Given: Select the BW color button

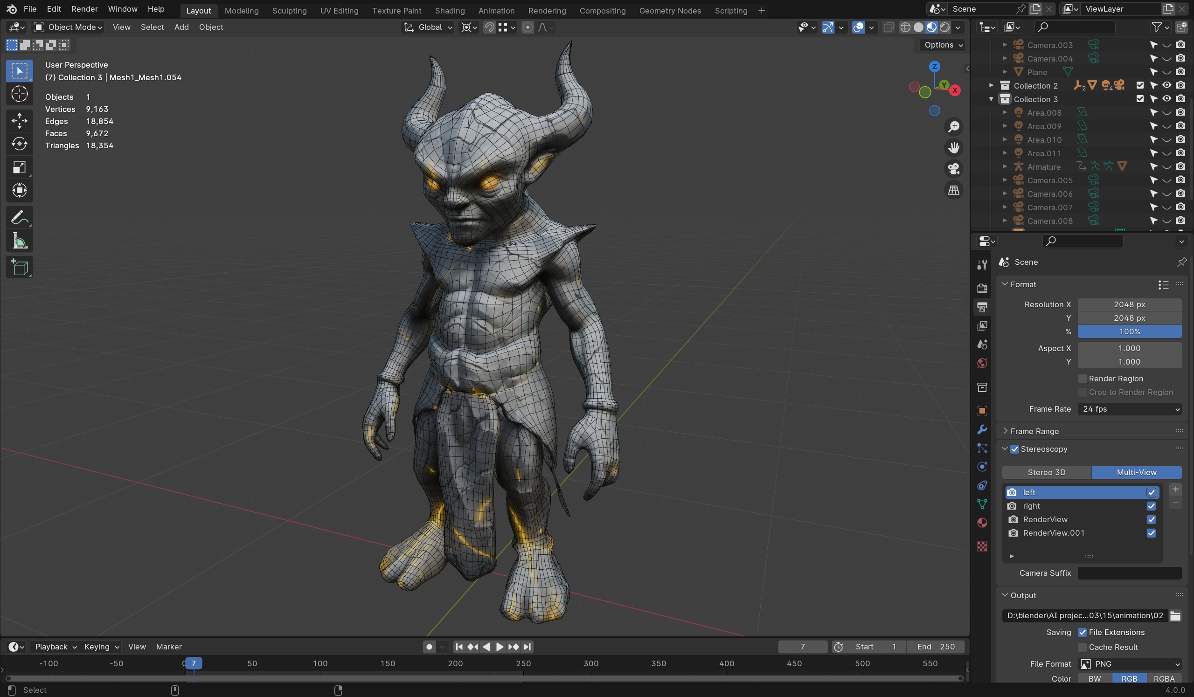Looking at the screenshot, I should pos(1095,679).
